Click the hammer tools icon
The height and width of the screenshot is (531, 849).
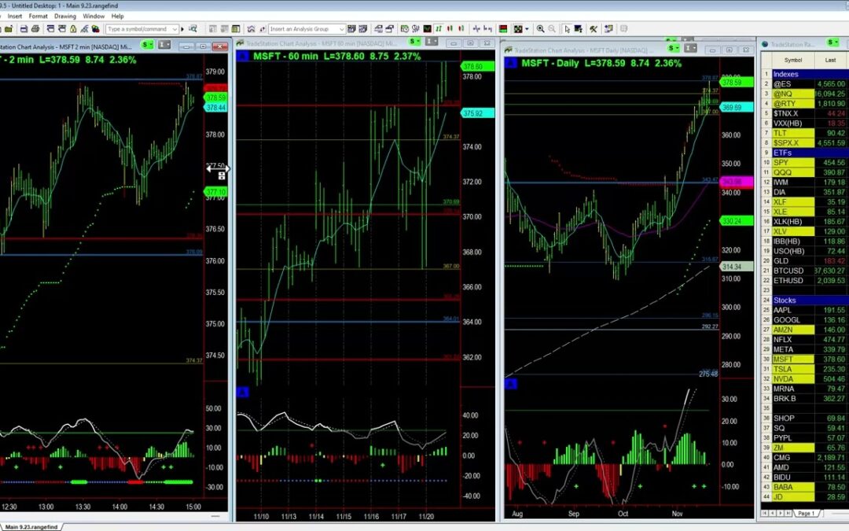tap(594, 29)
